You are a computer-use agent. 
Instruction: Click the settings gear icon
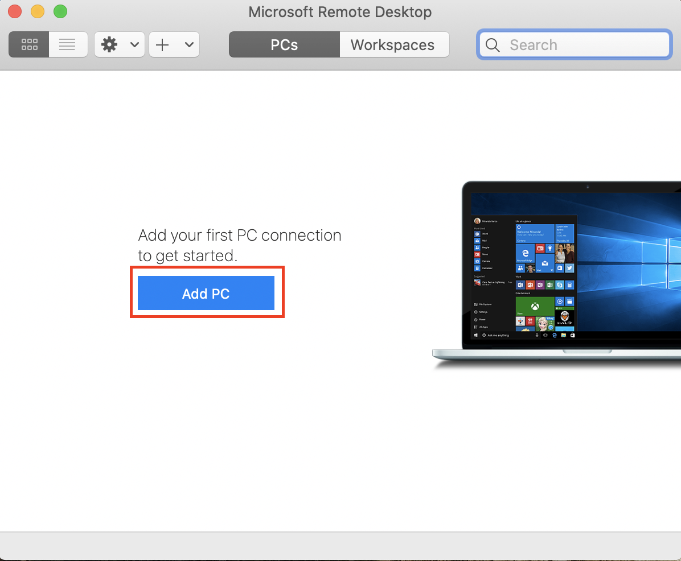point(109,44)
